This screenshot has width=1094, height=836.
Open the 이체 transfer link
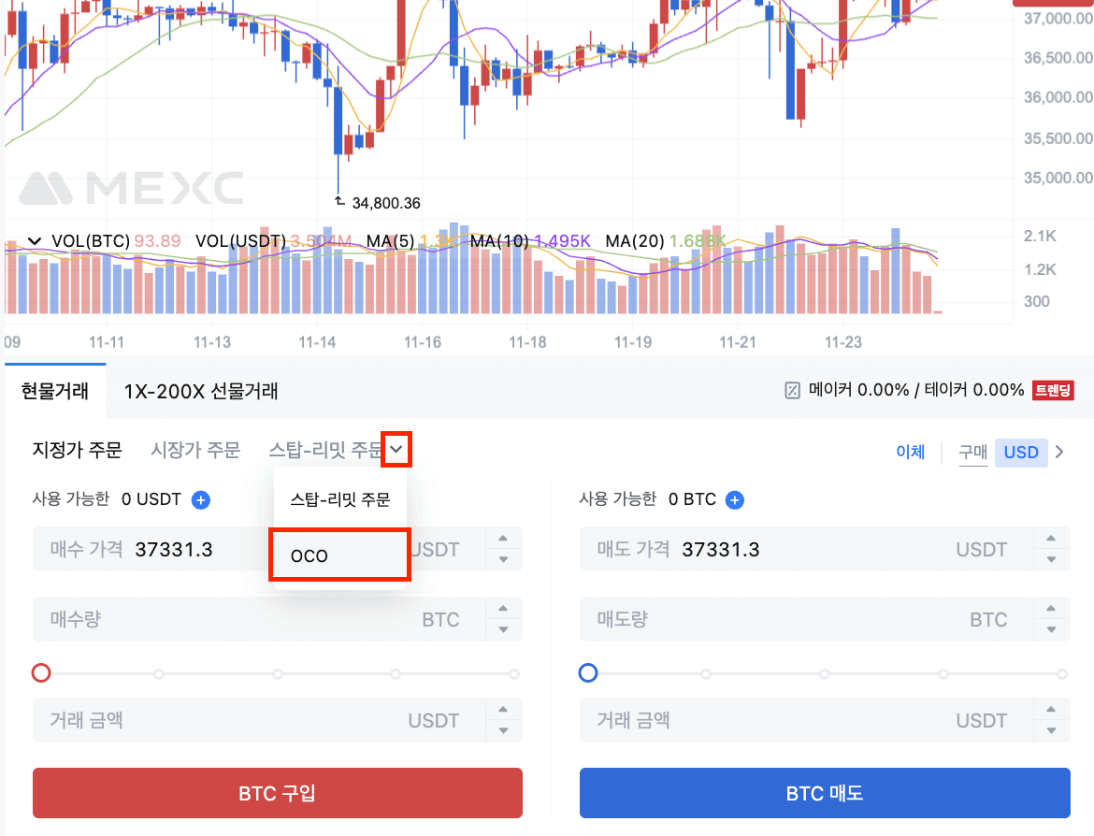point(910,453)
